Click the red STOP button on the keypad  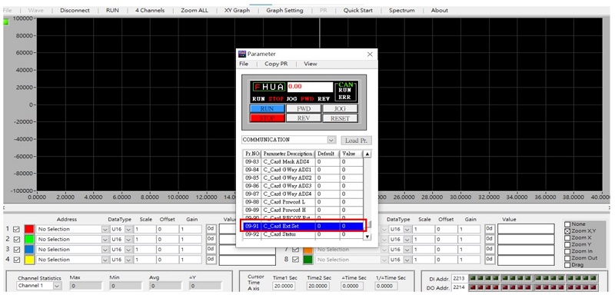coord(267,118)
